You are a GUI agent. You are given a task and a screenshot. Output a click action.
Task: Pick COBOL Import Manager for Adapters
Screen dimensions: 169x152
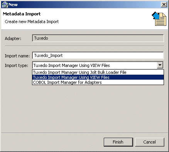point(98,82)
